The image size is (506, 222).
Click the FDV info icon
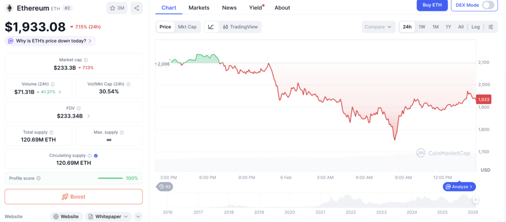click(x=79, y=108)
